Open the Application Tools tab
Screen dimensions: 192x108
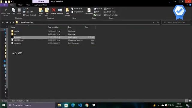41,5
